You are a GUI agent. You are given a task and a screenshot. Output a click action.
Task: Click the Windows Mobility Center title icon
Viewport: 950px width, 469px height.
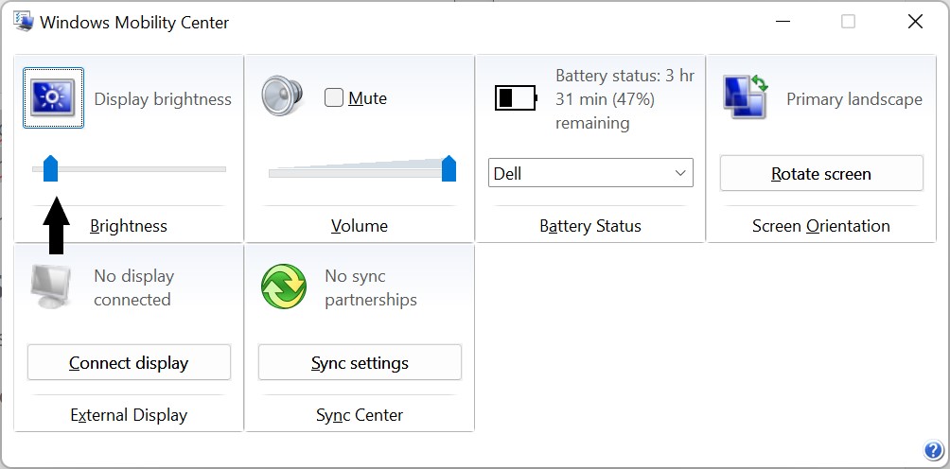pyautogui.click(x=24, y=22)
